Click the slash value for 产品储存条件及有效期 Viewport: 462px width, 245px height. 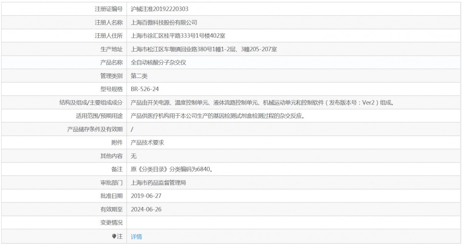click(x=132, y=129)
